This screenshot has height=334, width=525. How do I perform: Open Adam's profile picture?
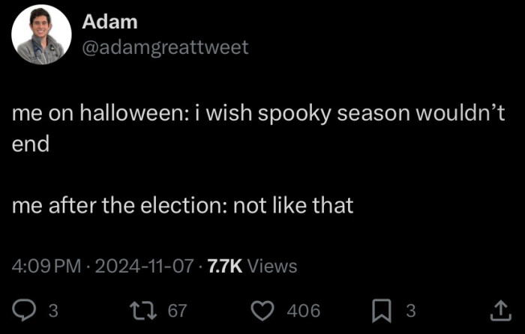click(42, 35)
